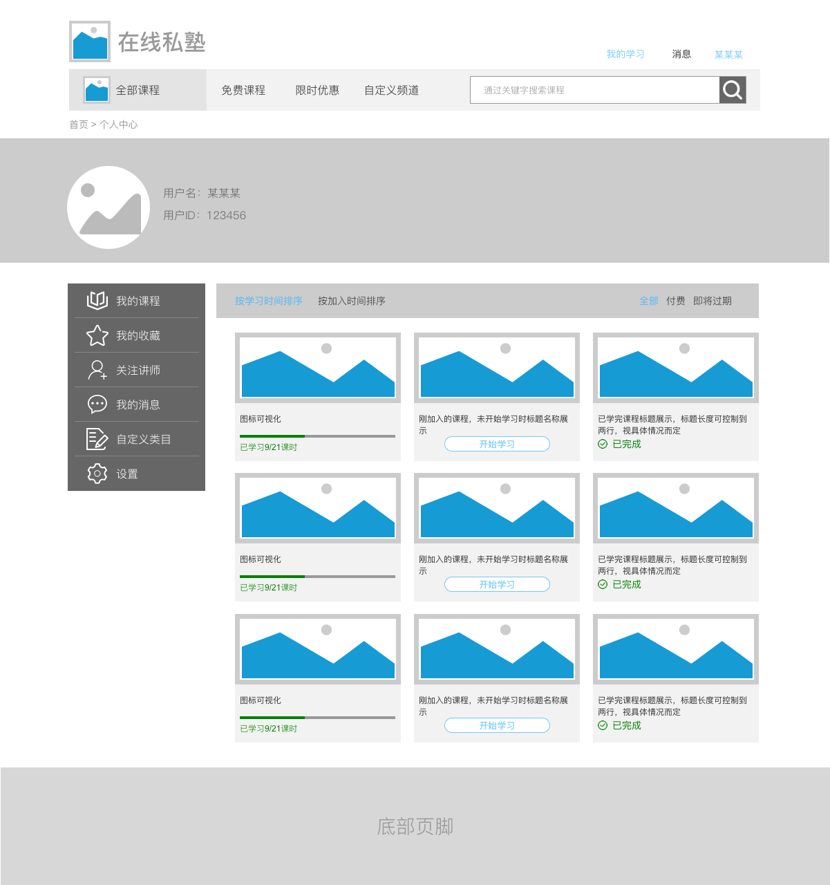Click the chat bubble icon beside 我的消息
This screenshot has width=830, height=885.
[x=97, y=404]
